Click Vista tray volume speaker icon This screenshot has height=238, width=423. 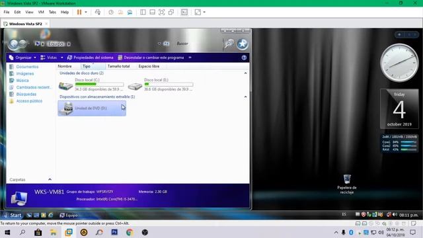[395, 214]
